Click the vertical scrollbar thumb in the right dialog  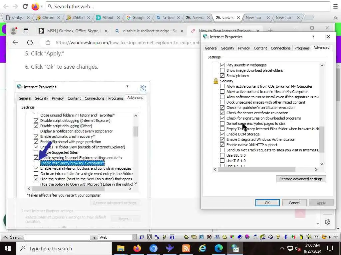[x=322, y=140]
